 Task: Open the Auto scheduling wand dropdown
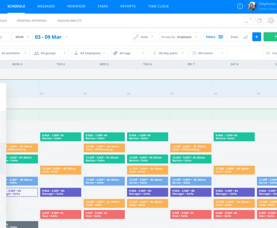pos(144,37)
